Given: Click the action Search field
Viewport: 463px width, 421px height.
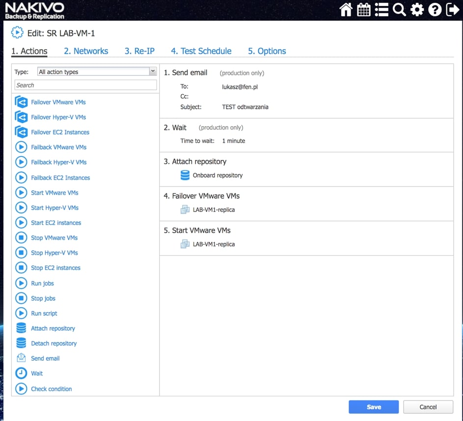Looking at the screenshot, I should coord(86,85).
